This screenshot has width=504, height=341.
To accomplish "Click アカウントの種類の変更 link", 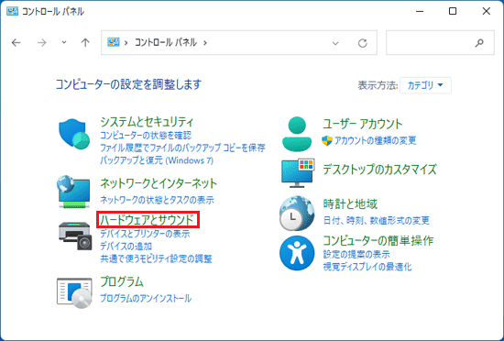I will click(375, 140).
